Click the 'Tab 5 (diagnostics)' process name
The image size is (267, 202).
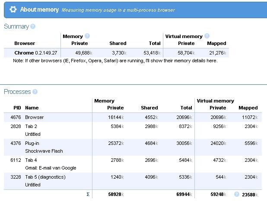45,177
